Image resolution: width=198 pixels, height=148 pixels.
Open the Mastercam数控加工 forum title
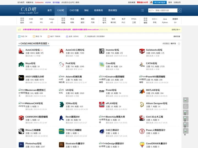(35, 90)
